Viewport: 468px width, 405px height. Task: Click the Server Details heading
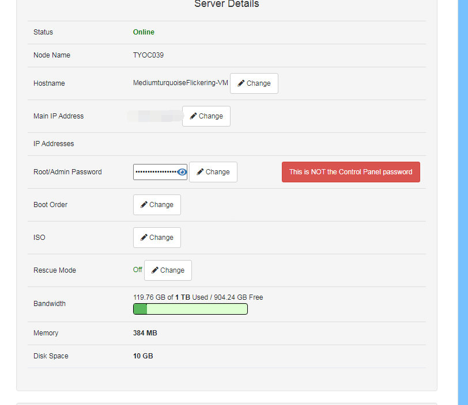point(227,5)
